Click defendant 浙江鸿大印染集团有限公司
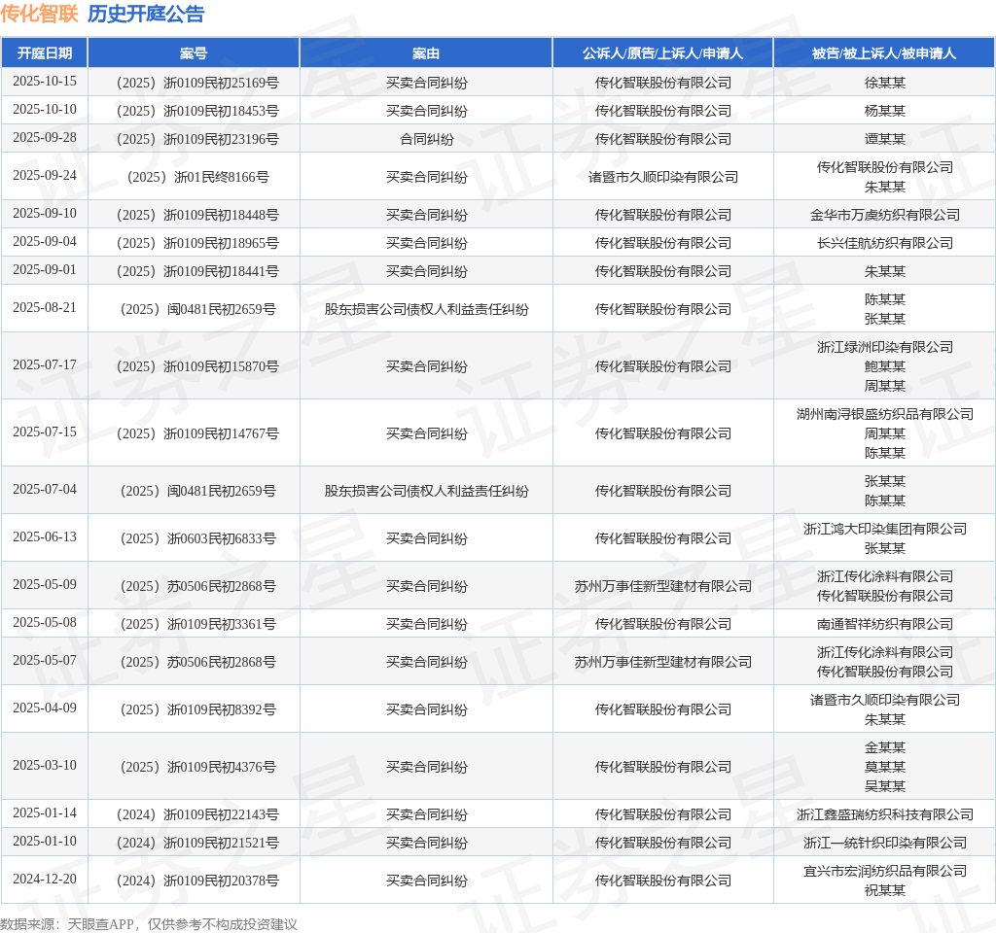Viewport: 996px width, 933px height. tap(884, 529)
